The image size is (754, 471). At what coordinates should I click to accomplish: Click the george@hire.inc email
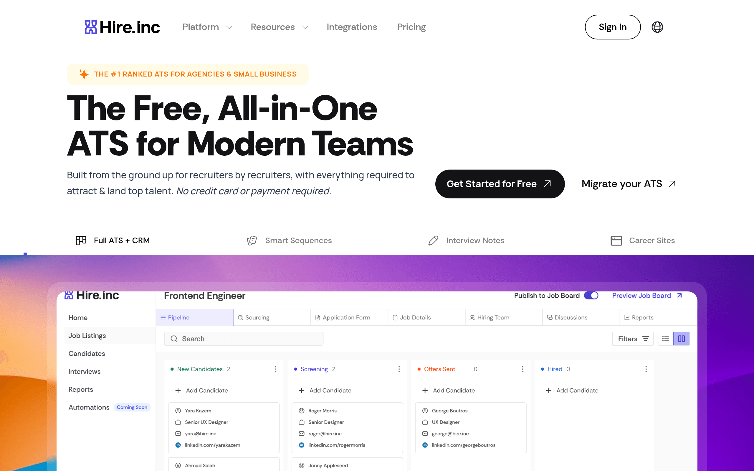(450, 434)
